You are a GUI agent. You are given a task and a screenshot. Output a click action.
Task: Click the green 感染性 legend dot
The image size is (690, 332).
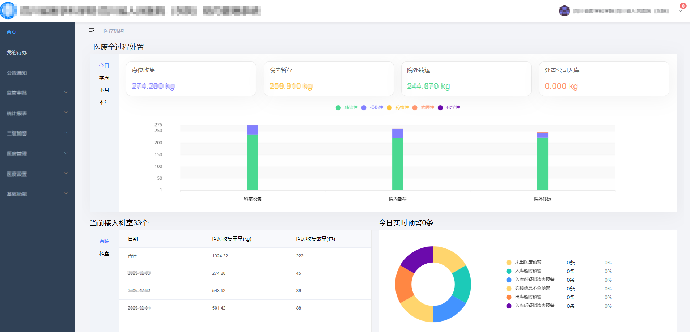(338, 108)
